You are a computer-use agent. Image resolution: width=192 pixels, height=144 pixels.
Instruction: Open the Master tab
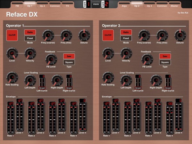(174, 5)
